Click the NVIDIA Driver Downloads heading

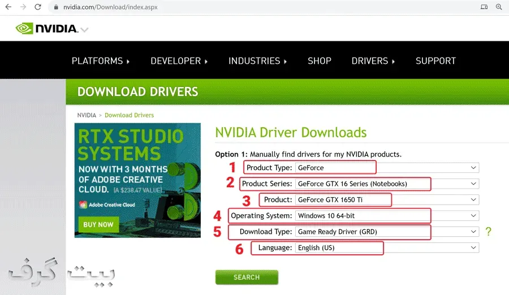coord(291,132)
